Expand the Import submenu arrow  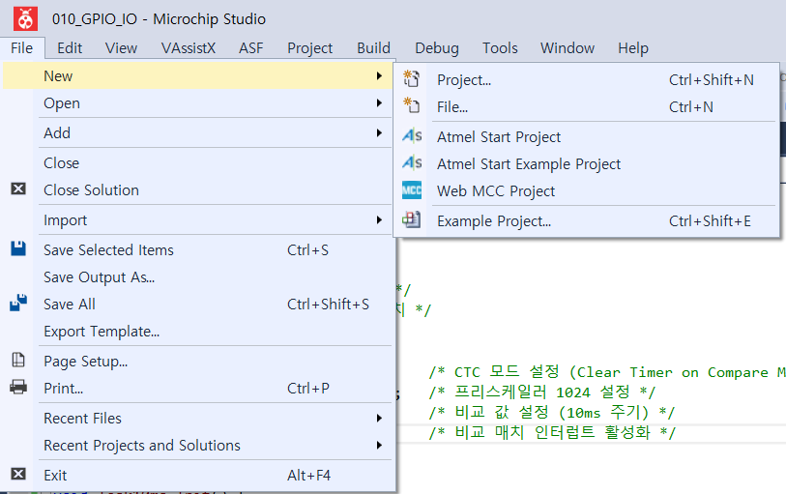[380, 220]
